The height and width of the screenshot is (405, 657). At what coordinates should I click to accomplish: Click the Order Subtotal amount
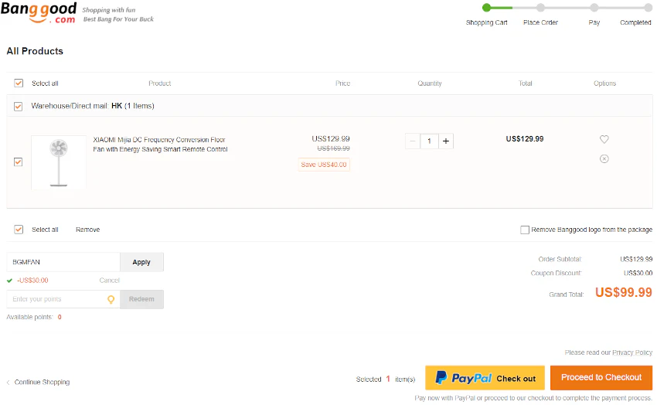(x=636, y=259)
